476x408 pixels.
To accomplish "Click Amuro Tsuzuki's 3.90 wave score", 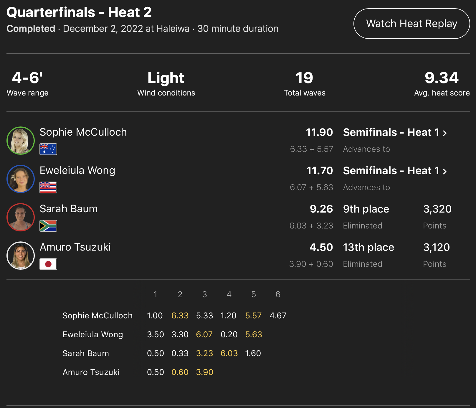I will pos(204,372).
